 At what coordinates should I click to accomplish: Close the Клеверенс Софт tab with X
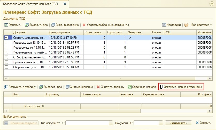click(65, 4)
